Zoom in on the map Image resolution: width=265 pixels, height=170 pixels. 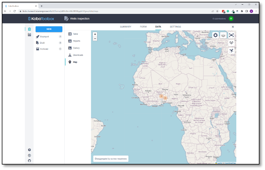click(95, 34)
